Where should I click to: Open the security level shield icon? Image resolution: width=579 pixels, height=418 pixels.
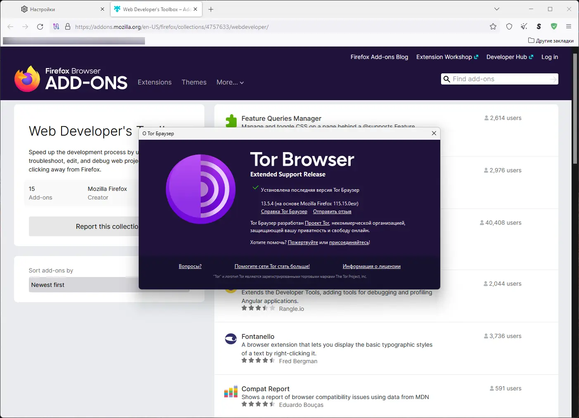pos(509,26)
